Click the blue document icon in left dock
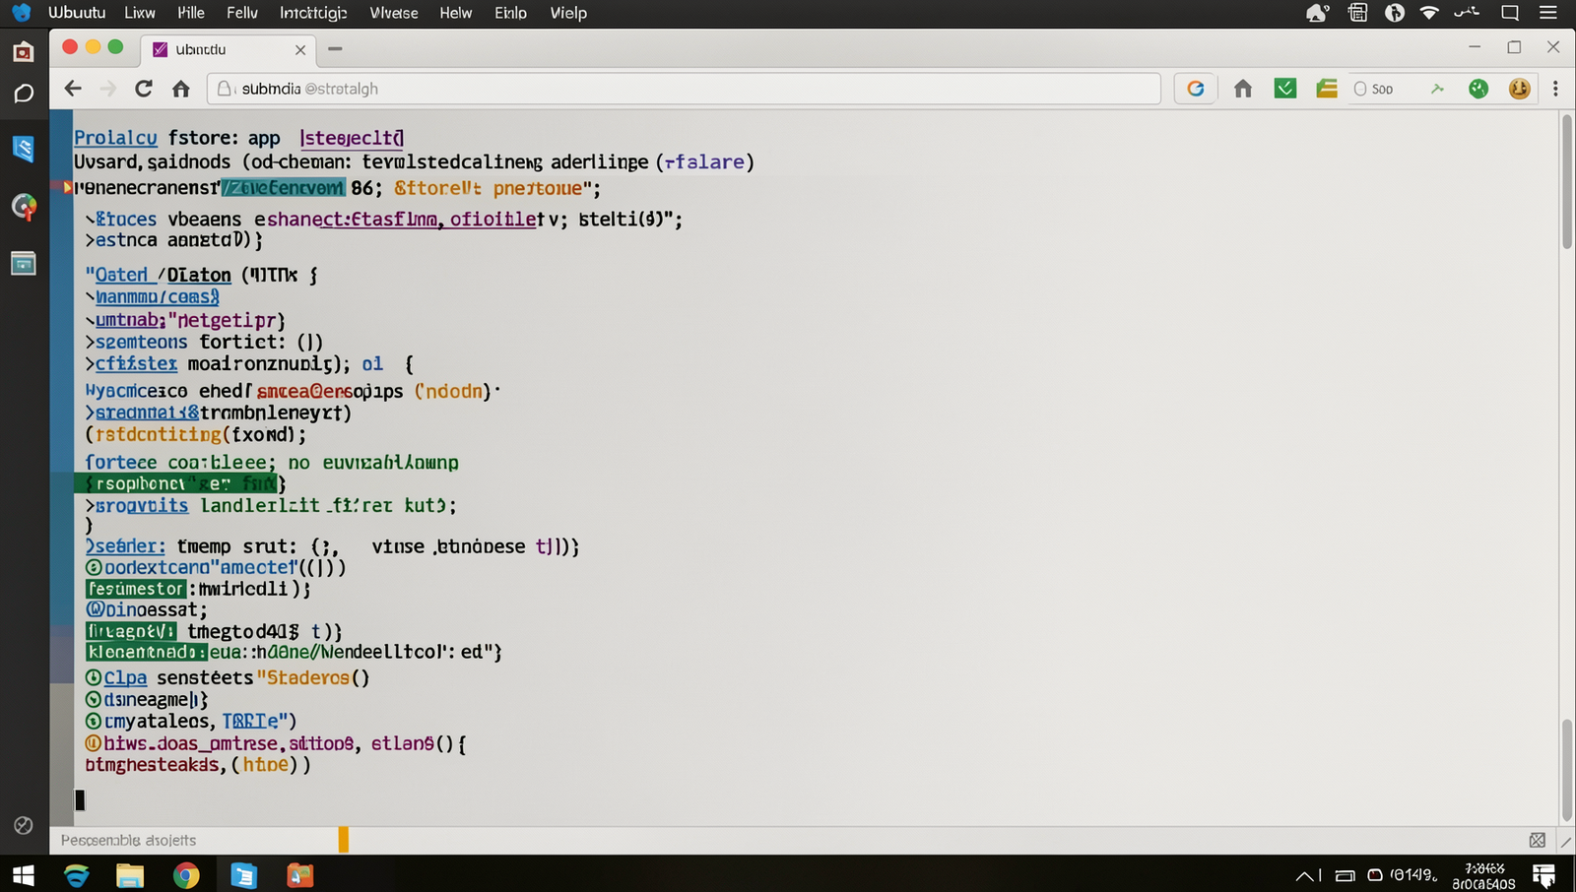This screenshot has height=892, width=1576. point(24,149)
